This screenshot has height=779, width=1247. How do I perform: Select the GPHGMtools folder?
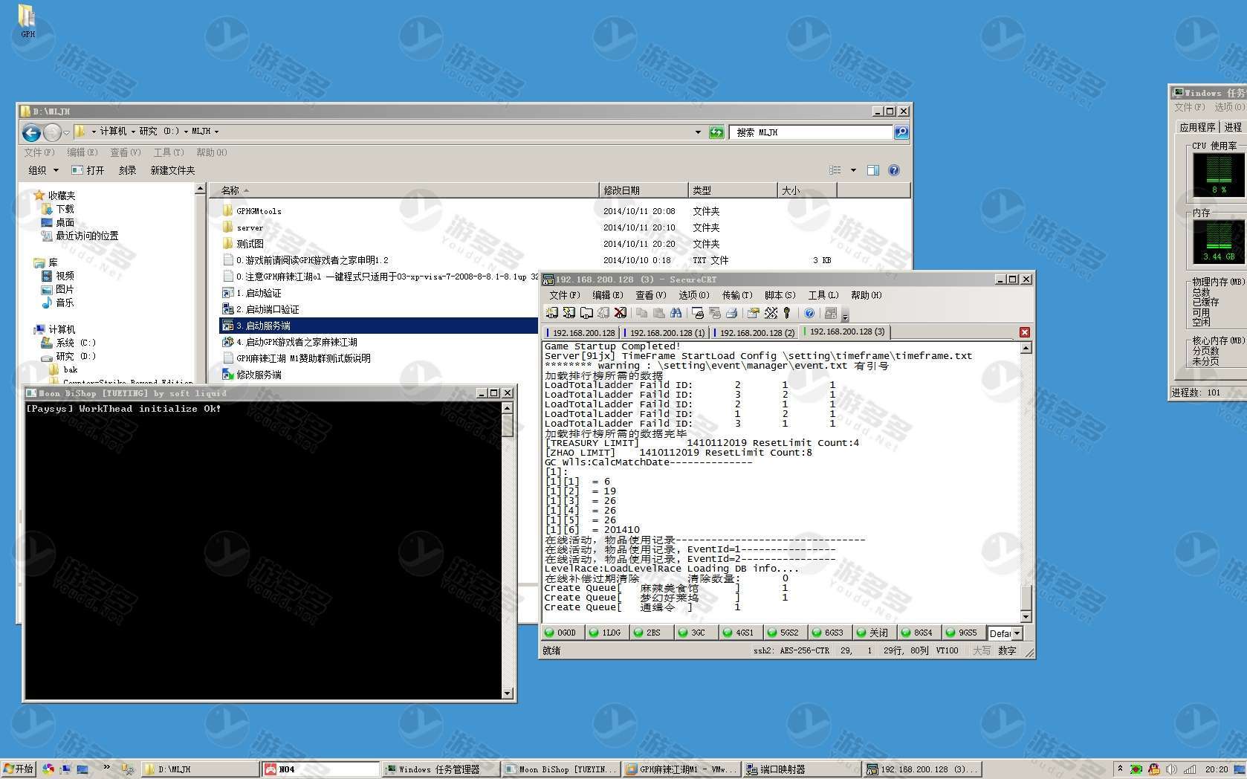click(259, 211)
